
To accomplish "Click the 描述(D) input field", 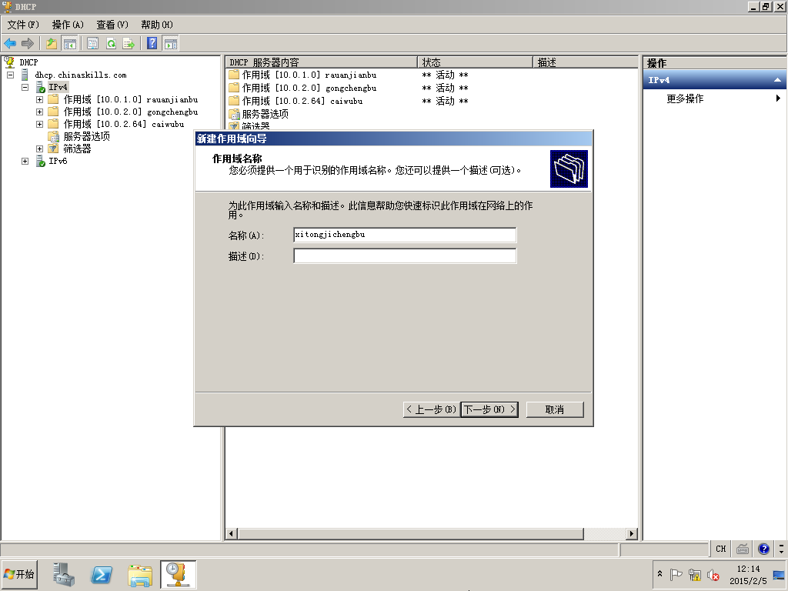I will (x=405, y=255).
